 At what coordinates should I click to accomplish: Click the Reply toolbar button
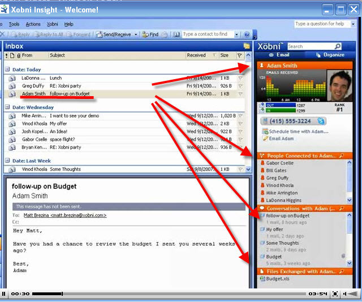[21, 34]
